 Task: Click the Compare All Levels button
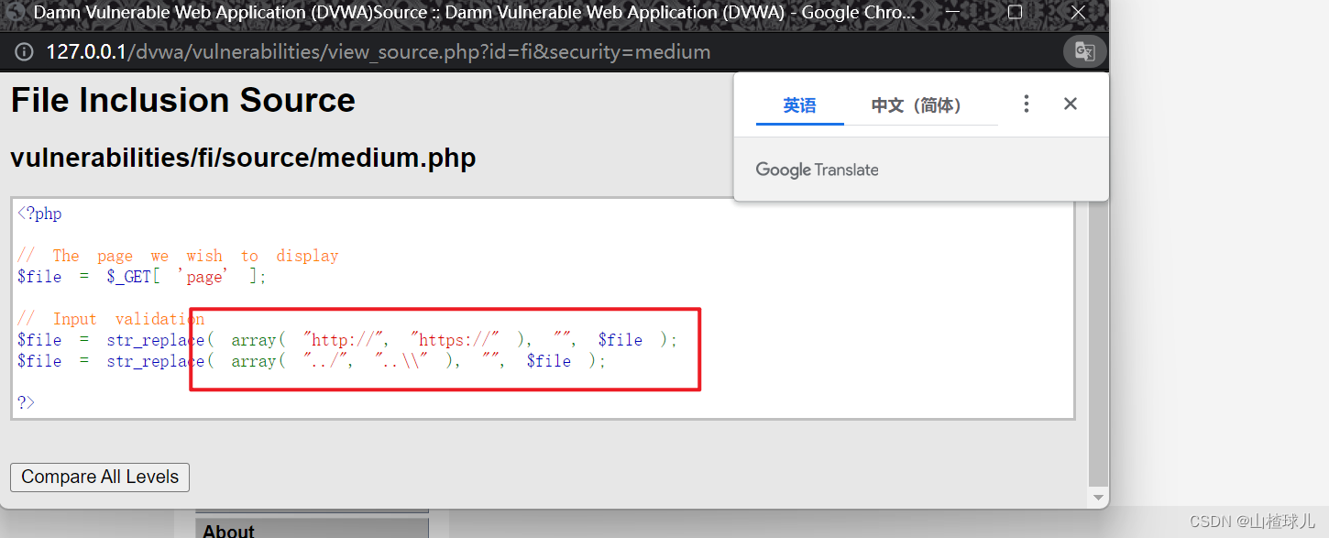point(100,477)
